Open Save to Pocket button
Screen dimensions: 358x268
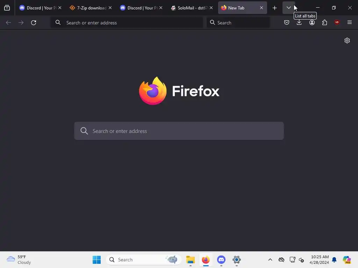(x=287, y=22)
